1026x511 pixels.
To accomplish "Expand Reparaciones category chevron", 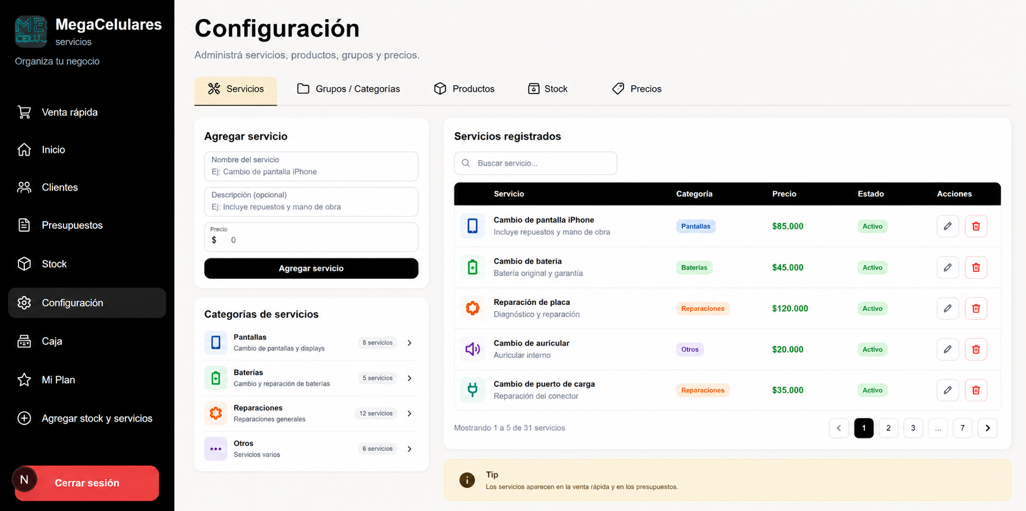I will coord(409,413).
